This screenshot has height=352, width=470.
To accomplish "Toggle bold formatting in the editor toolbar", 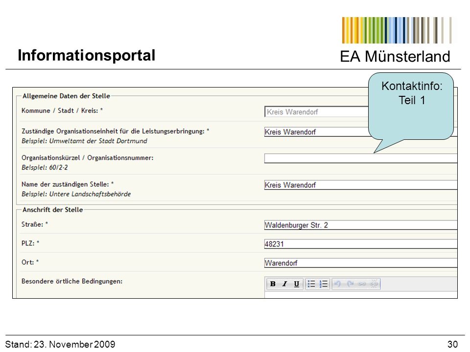I will coord(273,284).
